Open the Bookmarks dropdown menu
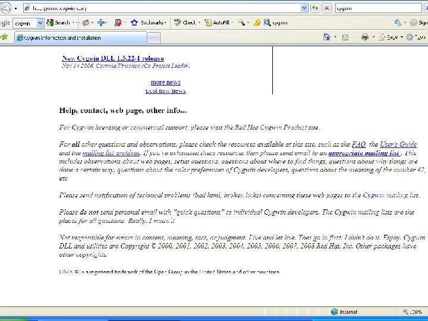Image resolution: width=428 pixels, height=321 pixels. pyautogui.click(x=165, y=23)
